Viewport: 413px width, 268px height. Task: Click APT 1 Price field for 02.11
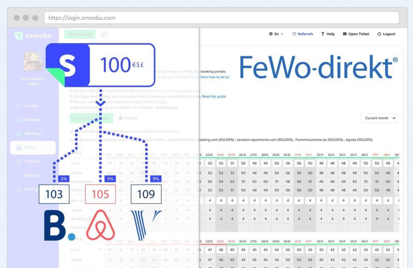click(321, 163)
